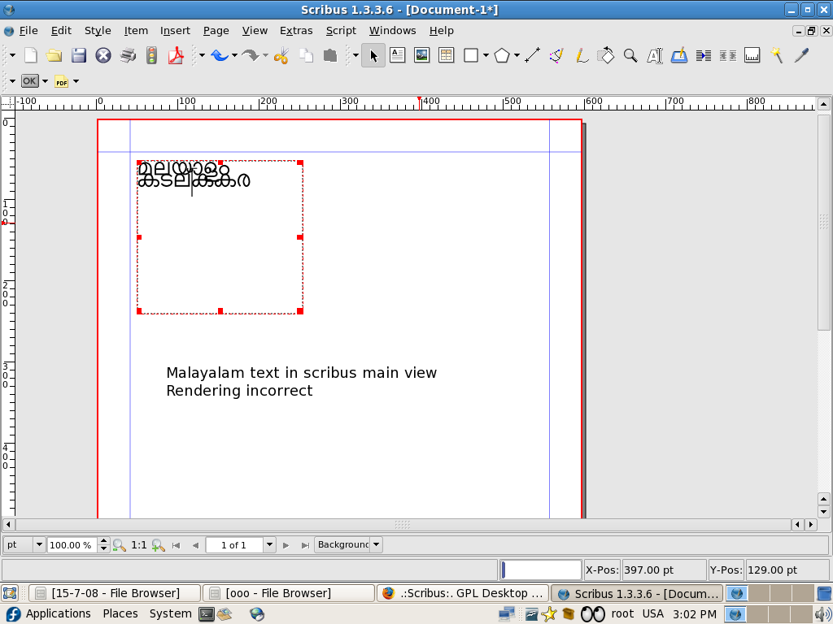Select the Insert Image Frame tool
The width and height of the screenshot is (833, 624).
tap(421, 55)
